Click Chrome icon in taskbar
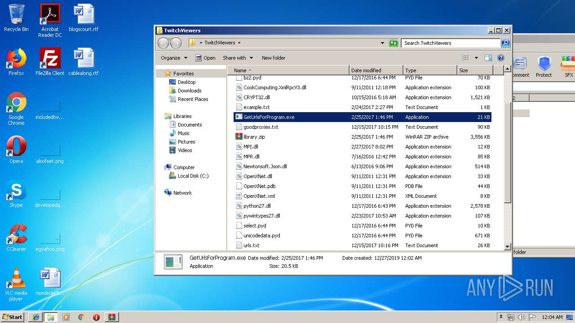Screen dimensions: 575x323 click(x=81, y=317)
